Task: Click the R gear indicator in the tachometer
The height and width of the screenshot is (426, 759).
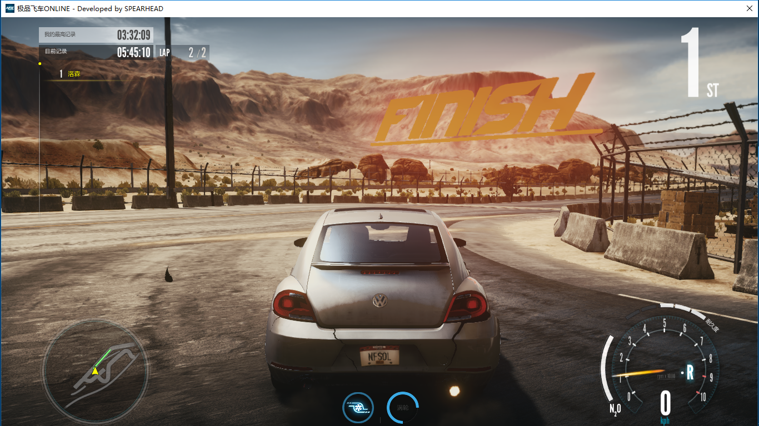Action: 690,372
